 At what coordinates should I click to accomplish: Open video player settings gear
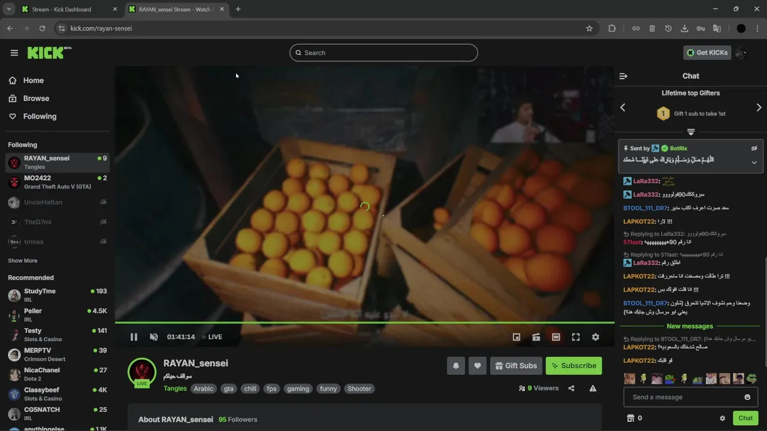[596, 337]
